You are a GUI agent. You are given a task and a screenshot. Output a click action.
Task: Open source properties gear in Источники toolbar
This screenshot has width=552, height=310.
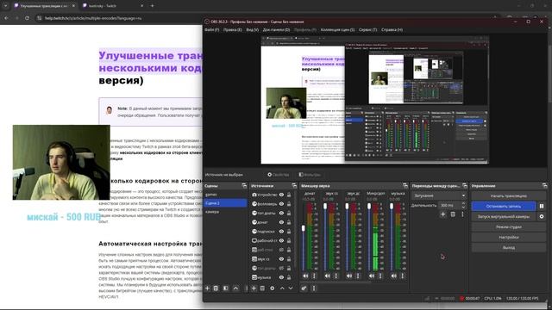[x=273, y=288]
